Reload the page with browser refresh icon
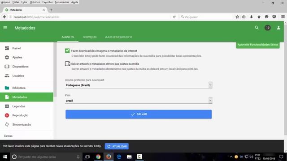Image resolution: width=287 pixels, height=161 pixels. coord(174,17)
